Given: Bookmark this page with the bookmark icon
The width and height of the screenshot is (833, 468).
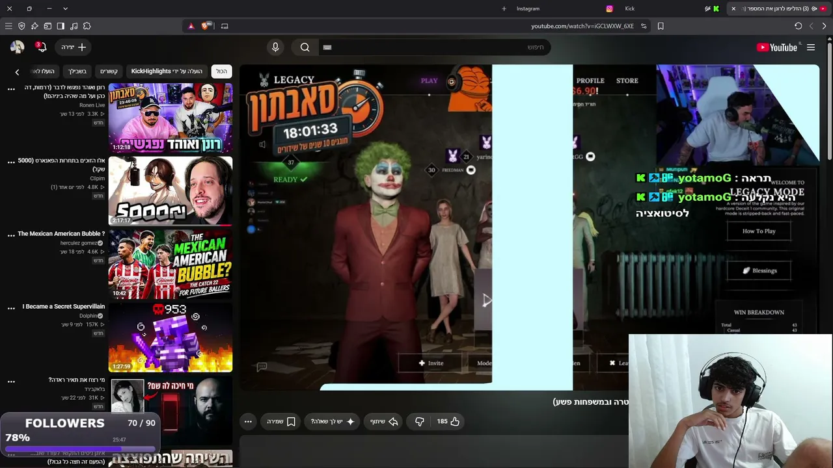Looking at the screenshot, I should point(661,26).
